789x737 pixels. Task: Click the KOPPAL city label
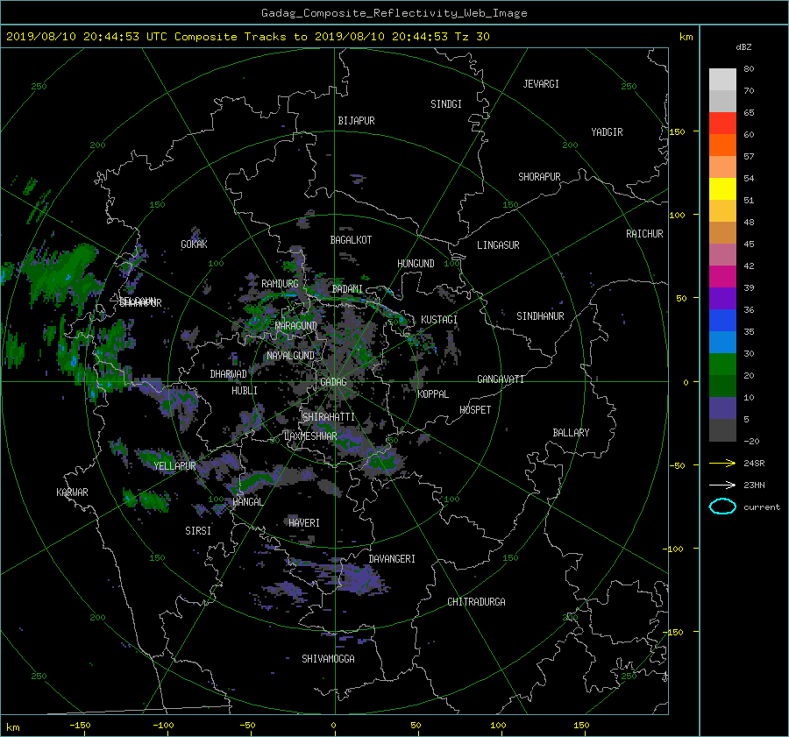click(433, 394)
